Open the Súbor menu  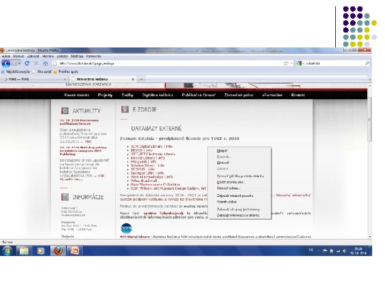point(6,57)
